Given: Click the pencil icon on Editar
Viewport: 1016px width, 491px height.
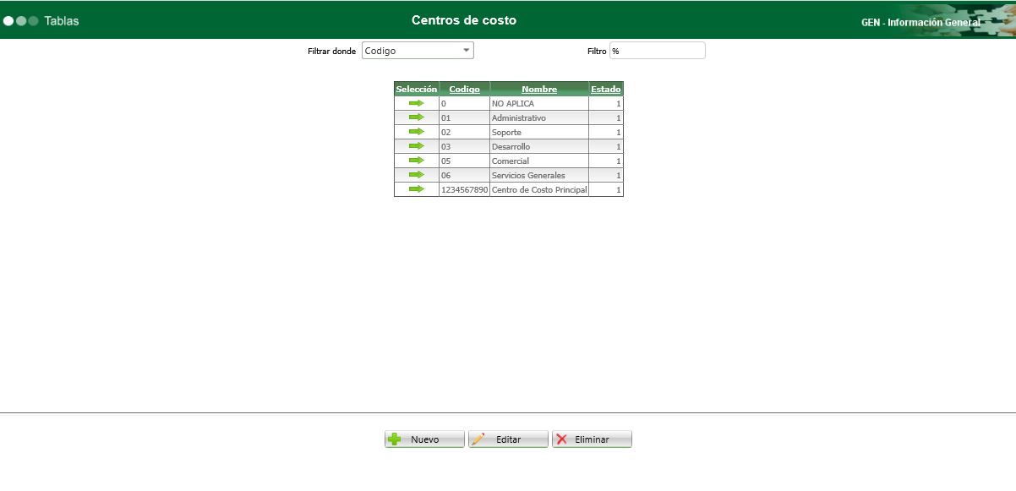Looking at the screenshot, I should click(479, 438).
